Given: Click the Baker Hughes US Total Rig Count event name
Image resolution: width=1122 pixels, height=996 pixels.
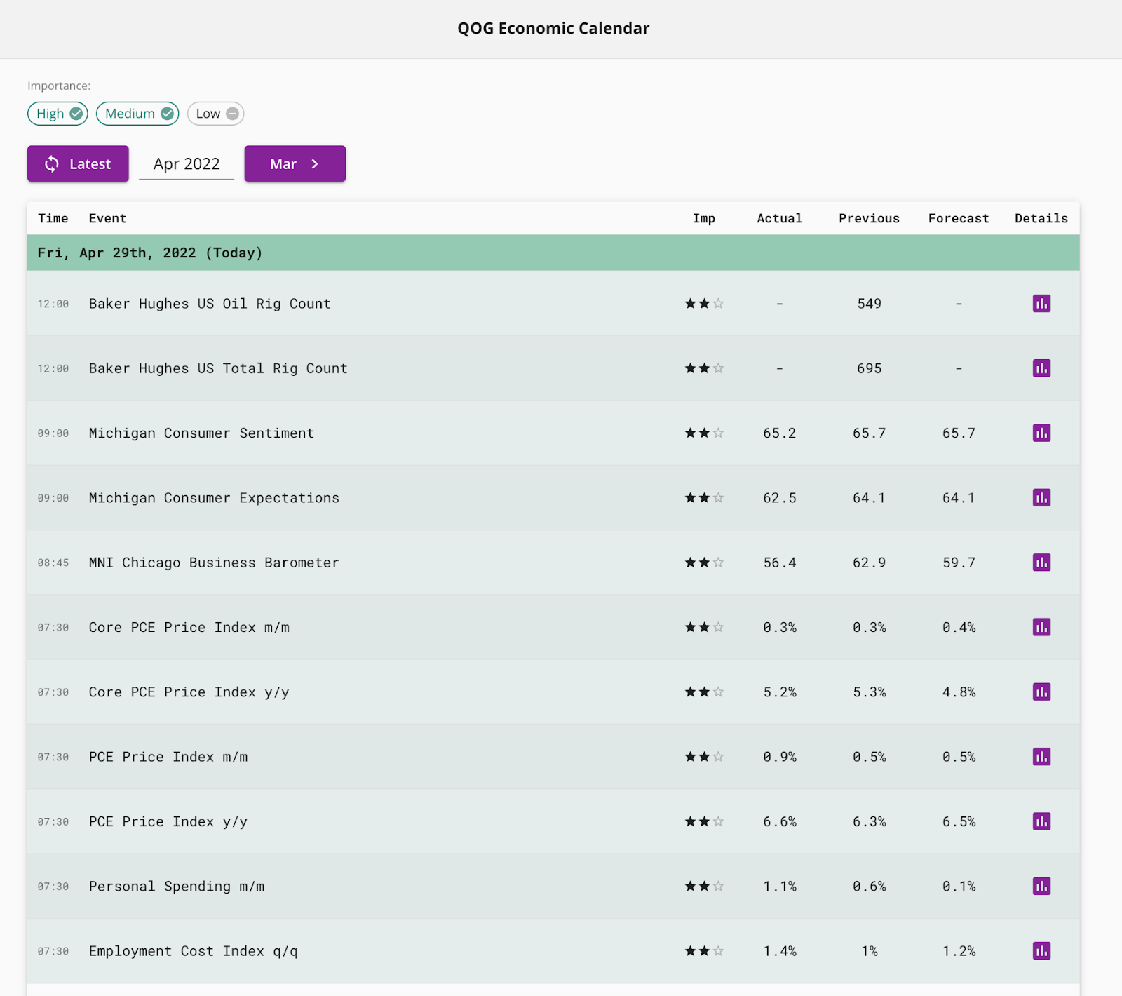Looking at the screenshot, I should point(218,368).
